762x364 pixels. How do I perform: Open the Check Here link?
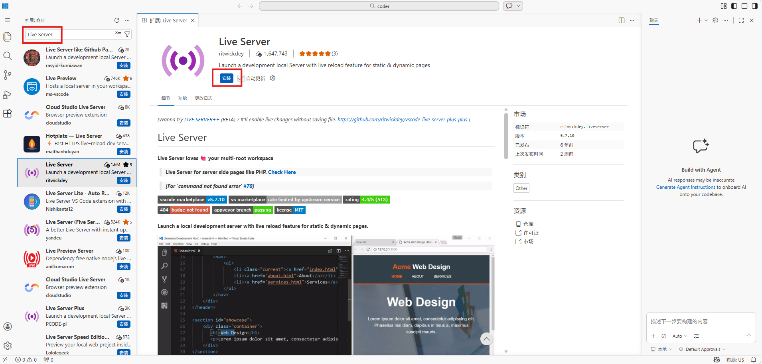282,172
